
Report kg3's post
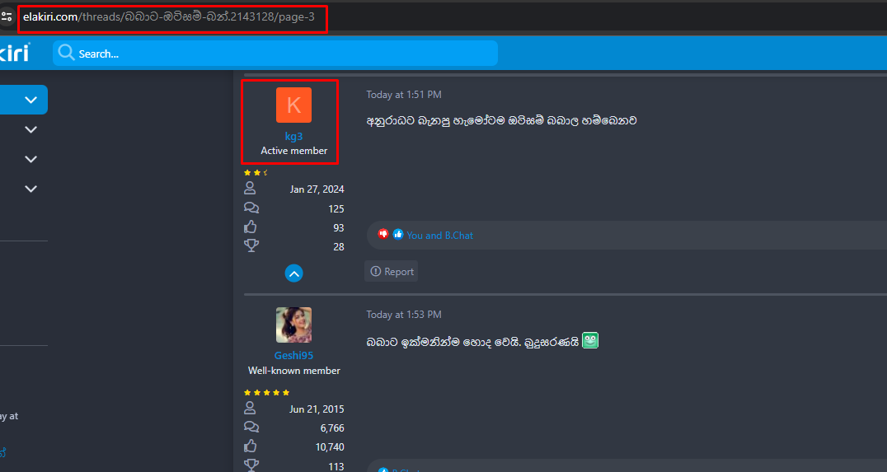[392, 271]
